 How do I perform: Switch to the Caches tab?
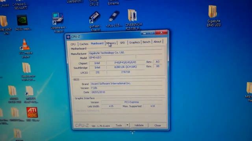(84, 44)
